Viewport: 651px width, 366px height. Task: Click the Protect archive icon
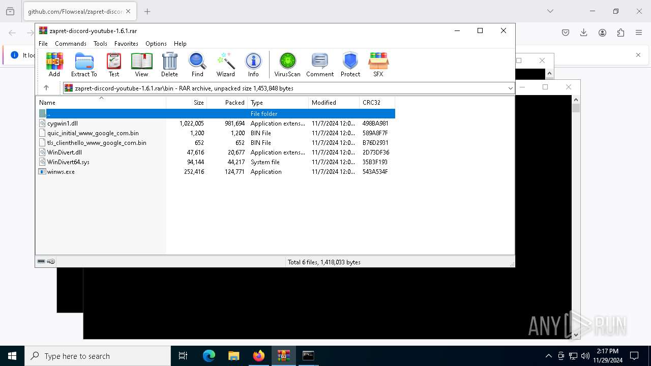point(350,65)
